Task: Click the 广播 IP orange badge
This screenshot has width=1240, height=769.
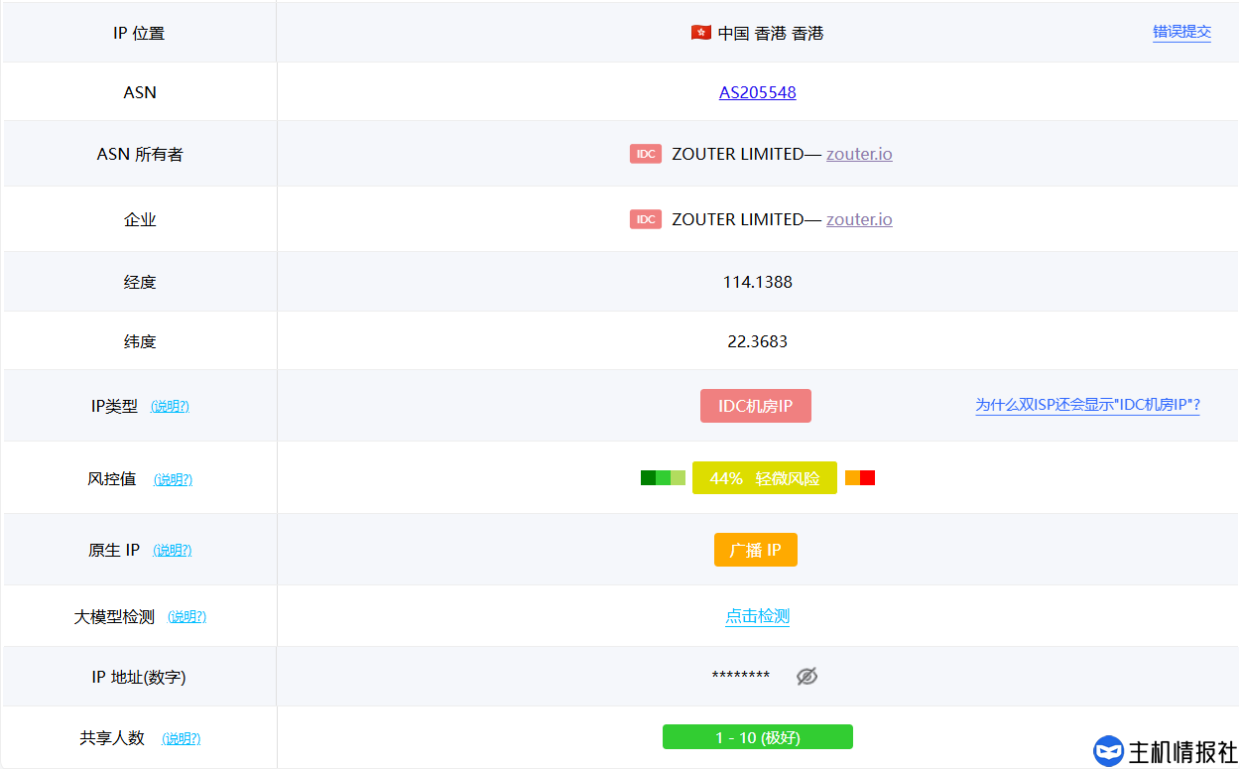Action: 756,550
